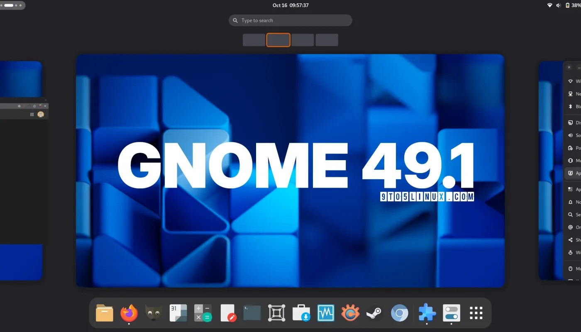The width and height of the screenshot is (581, 332).
Task: Switch to the fourth workspace indicator
Action: tap(327, 40)
